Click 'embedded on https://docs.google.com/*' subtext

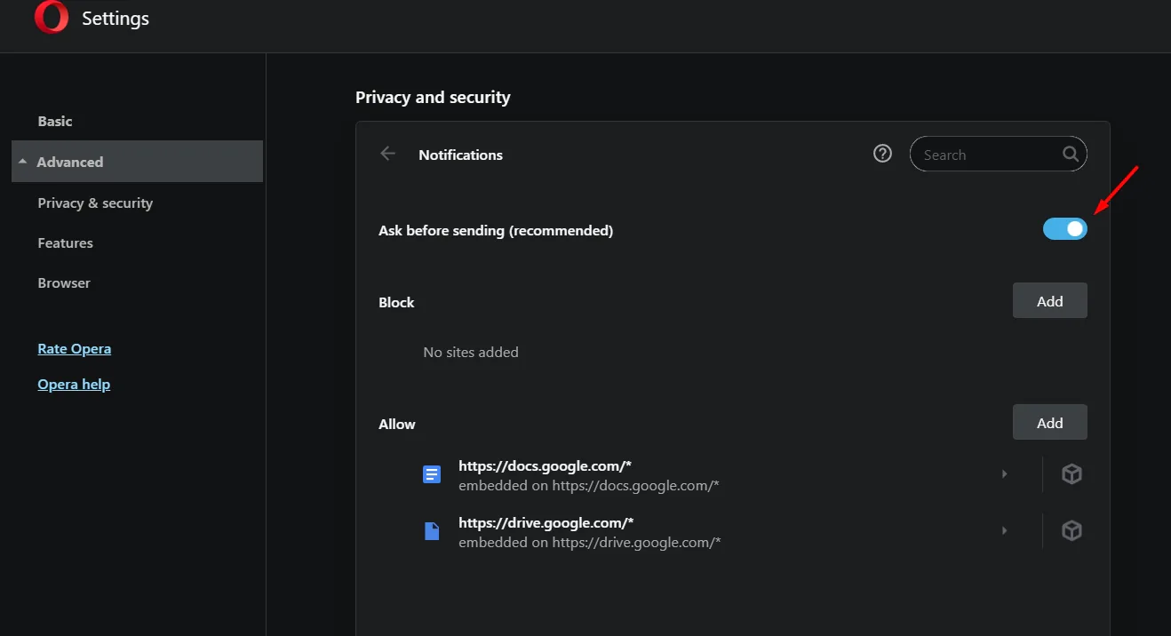[589, 486]
